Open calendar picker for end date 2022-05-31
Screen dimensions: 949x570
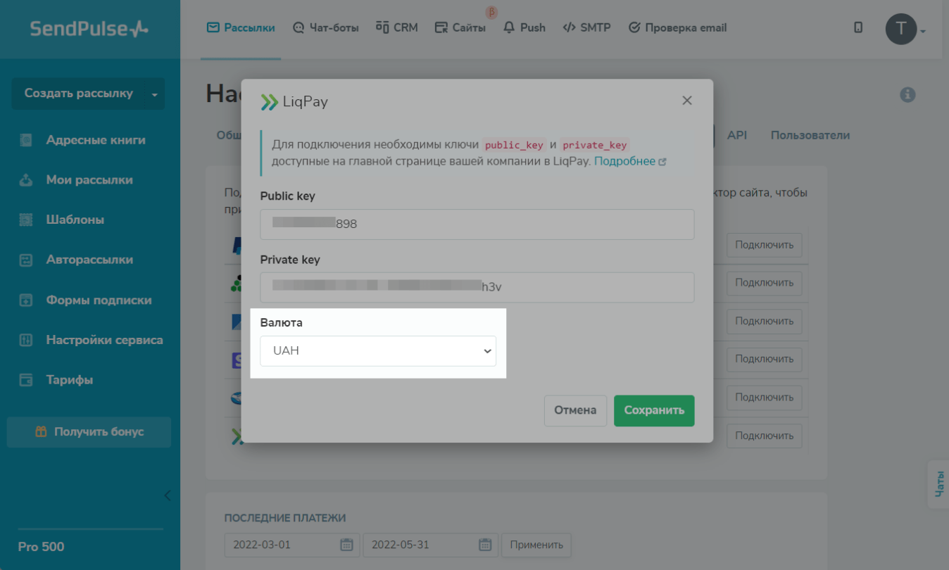[x=485, y=545]
